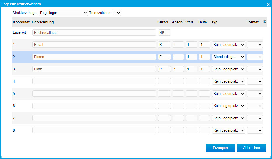This screenshot has width=272, height=159.
Task: Click the Anzahl field in the Ebene row
Action: pos(178,57)
